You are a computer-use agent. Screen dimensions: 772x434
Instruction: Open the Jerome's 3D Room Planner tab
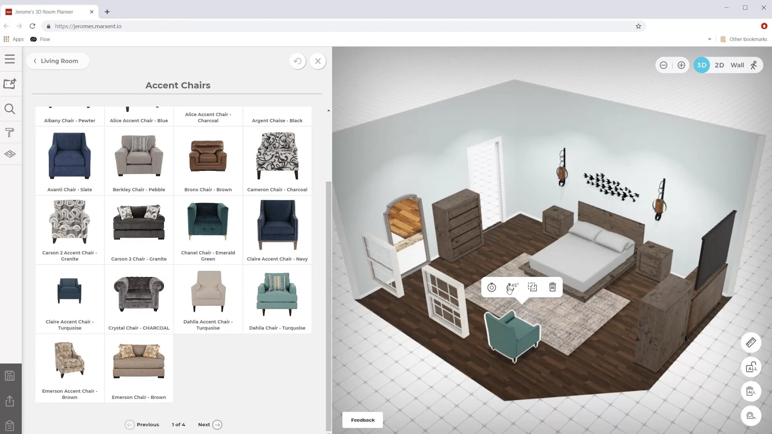click(x=44, y=12)
